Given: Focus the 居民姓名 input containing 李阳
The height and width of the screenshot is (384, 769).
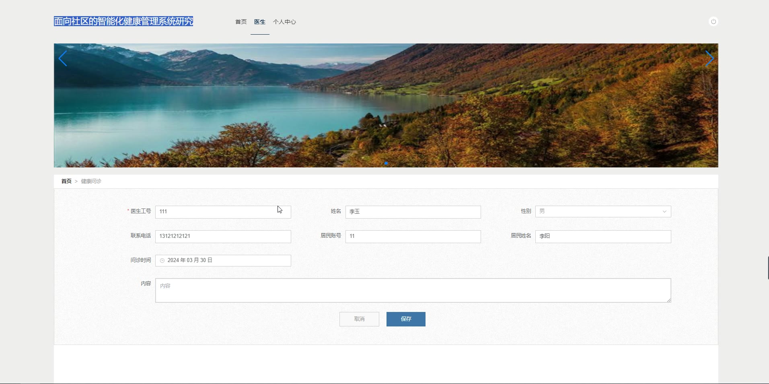Looking at the screenshot, I should coord(603,236).
